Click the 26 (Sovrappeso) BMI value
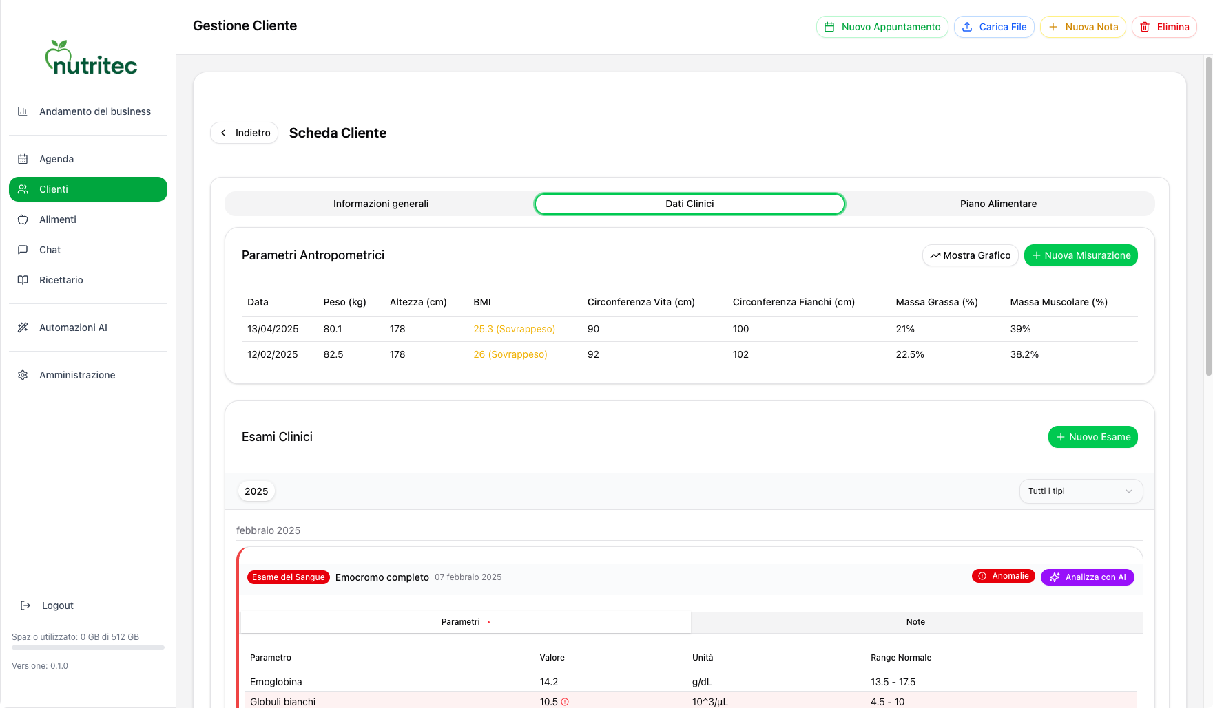This screenshot has width=1213, height=708. point(510,354)
